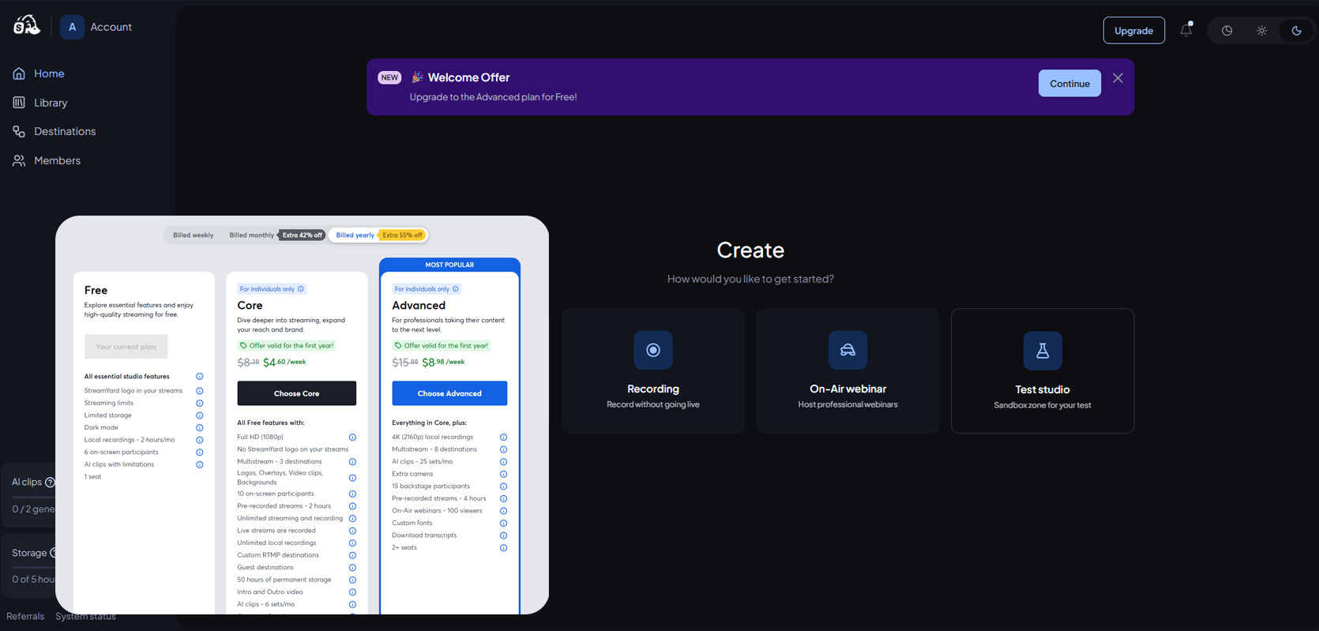Click info icon for 4K (2160p) local recordings
The width and height of the screenshot is (1319, 631).
(x=504, y=438)
